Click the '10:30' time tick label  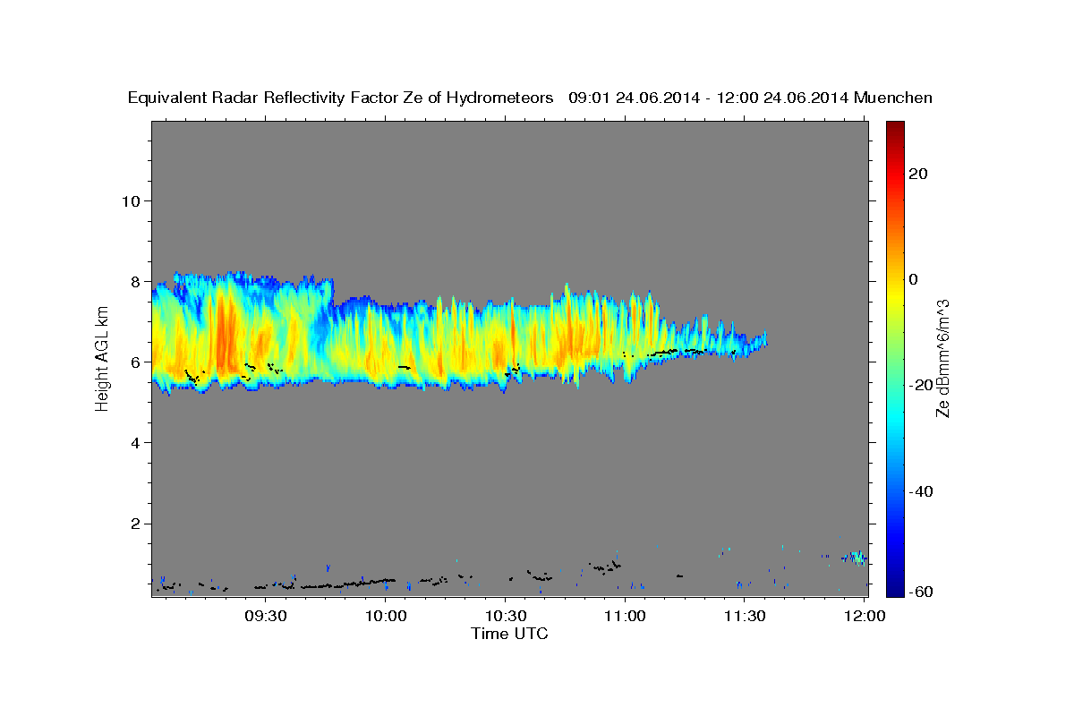(x=506, y=616)
